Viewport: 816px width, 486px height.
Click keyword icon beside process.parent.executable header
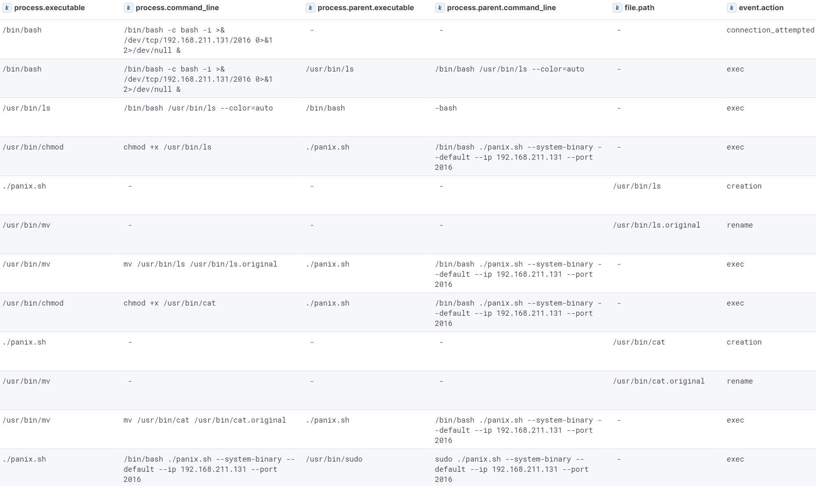point(310,8)
